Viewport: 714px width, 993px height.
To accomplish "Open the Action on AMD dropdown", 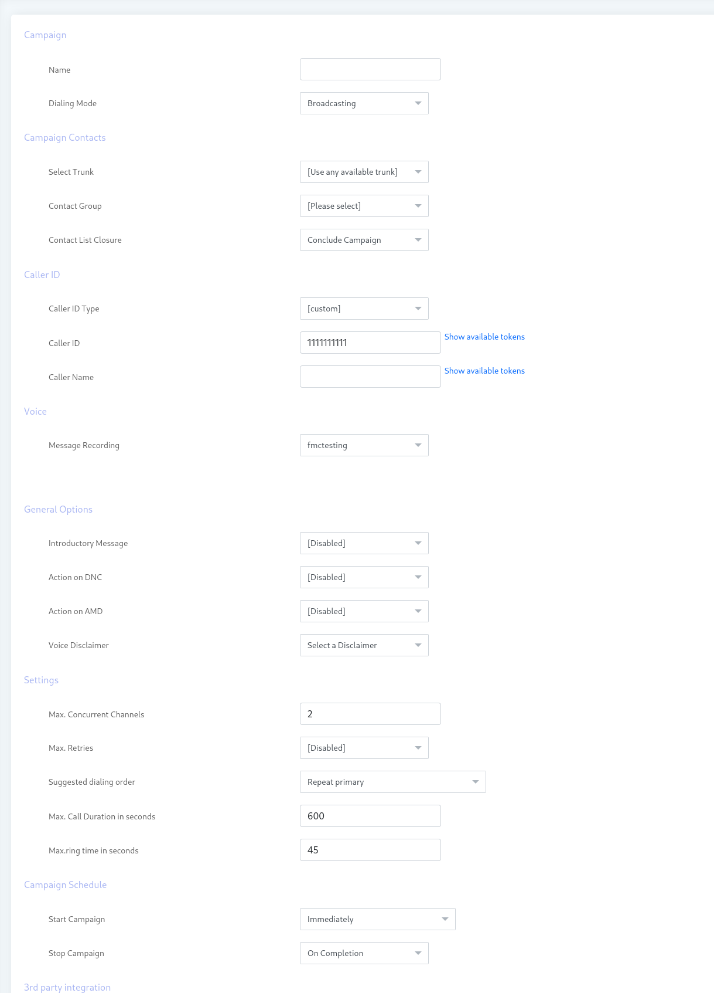I will point(364,611).
